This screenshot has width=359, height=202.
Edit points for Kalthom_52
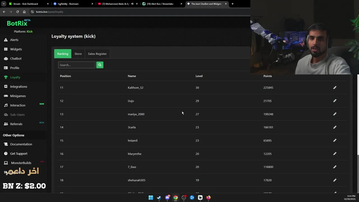point(335,88)
